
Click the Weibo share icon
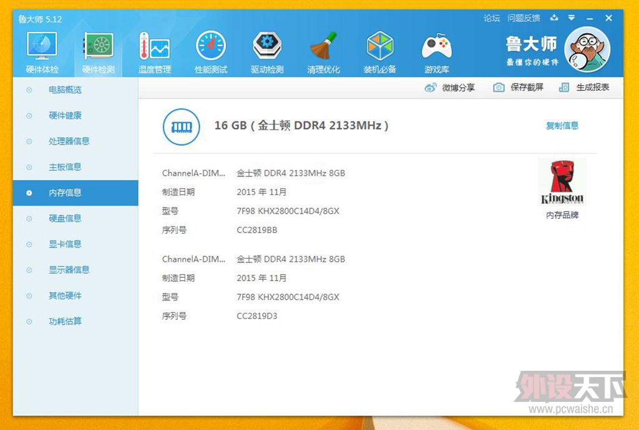click(x=431, y=87)
